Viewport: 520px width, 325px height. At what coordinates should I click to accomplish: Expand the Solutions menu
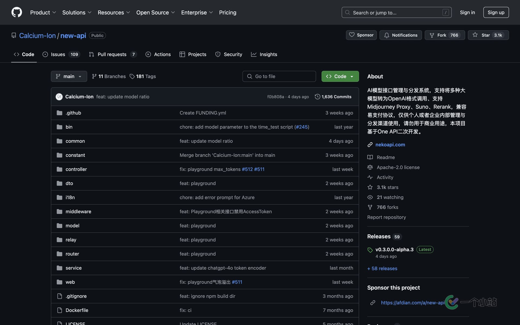(x=77, y=12)
